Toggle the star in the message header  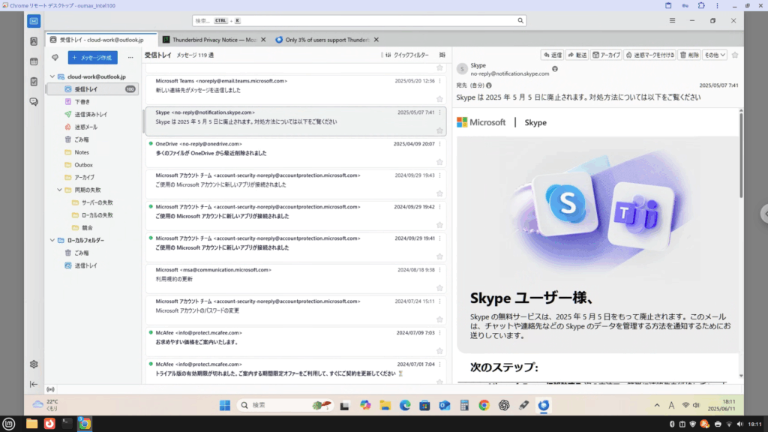pos(735,55)
